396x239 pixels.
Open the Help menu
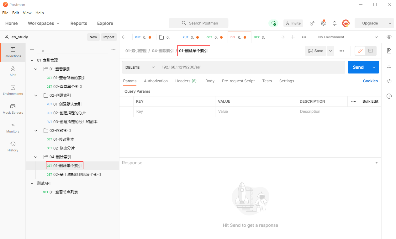(x=40, y=13)
